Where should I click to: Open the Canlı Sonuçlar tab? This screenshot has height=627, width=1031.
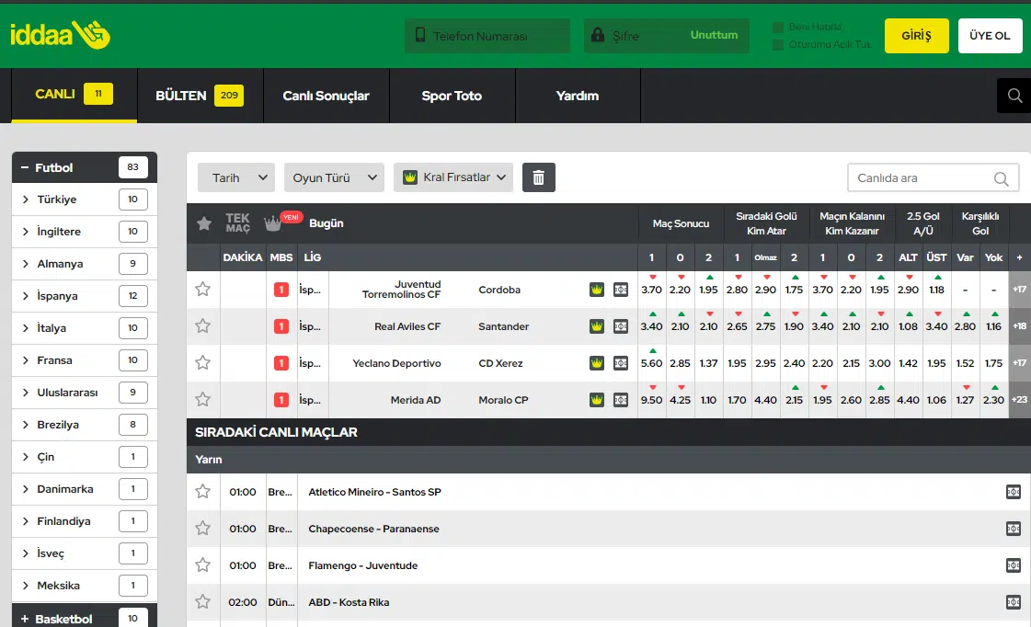pos(326,96)
